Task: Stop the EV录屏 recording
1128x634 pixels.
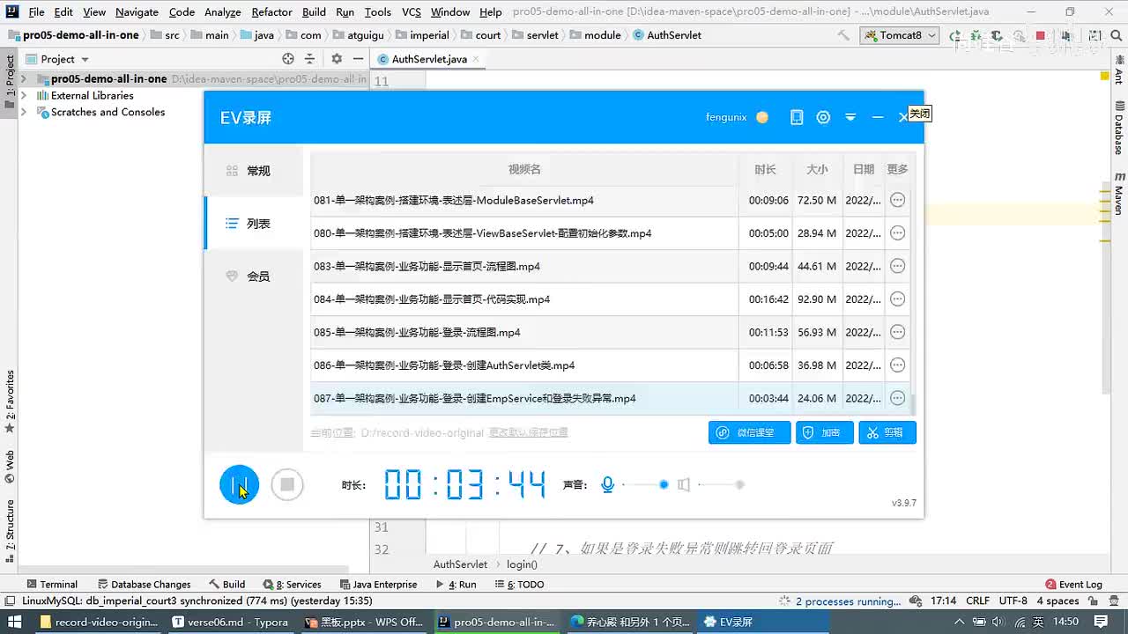Action: coord(287,484)
